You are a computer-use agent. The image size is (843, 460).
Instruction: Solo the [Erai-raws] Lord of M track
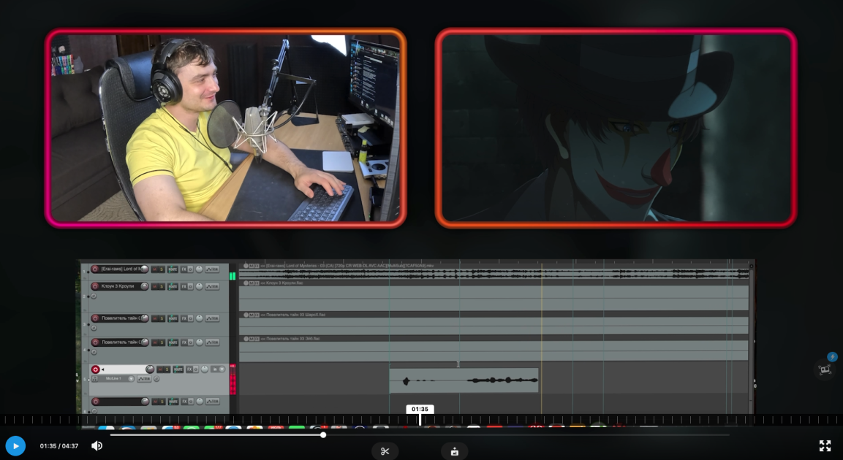tap(162, 269)
